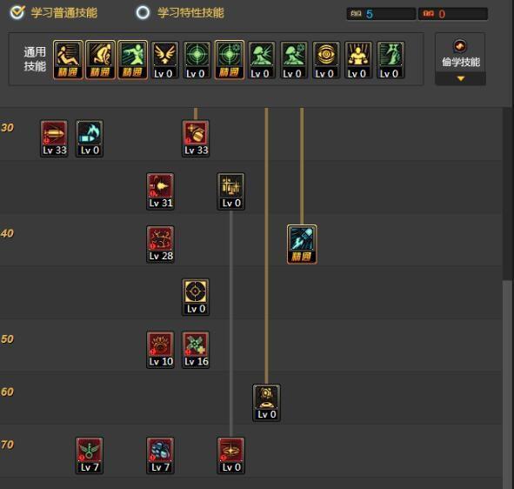Open the 偷学技能 panel button

460,54
